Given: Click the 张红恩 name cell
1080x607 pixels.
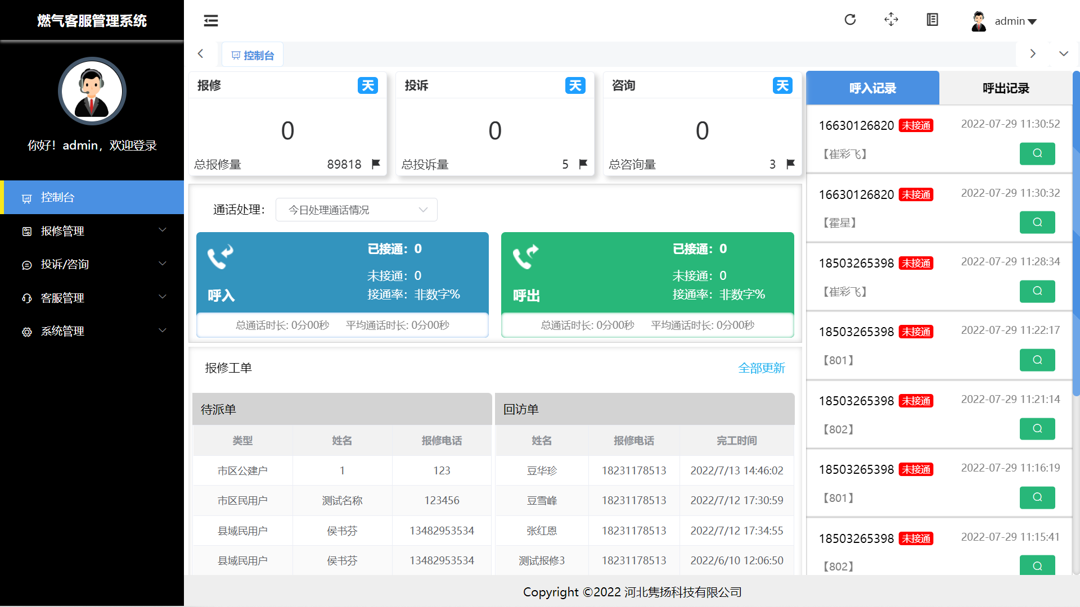Looking at the screenshot, I should point(542,531).
